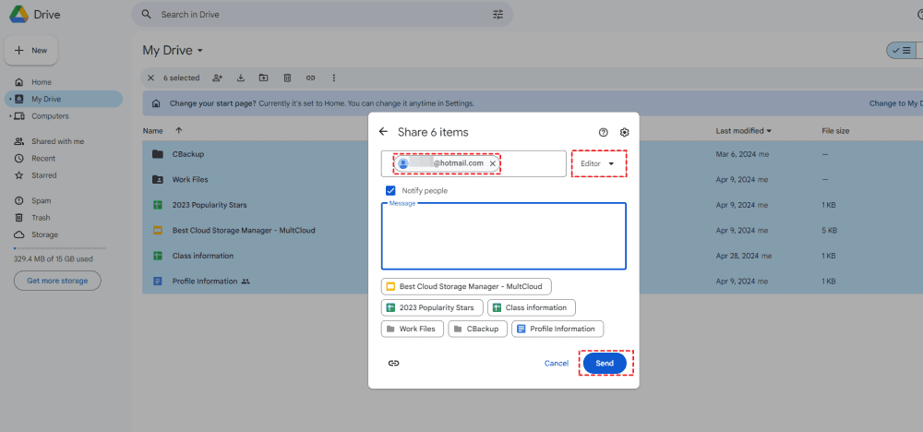This screenshot has height=432, width=923.
Task: Click the New button
Action: point(31,51)
